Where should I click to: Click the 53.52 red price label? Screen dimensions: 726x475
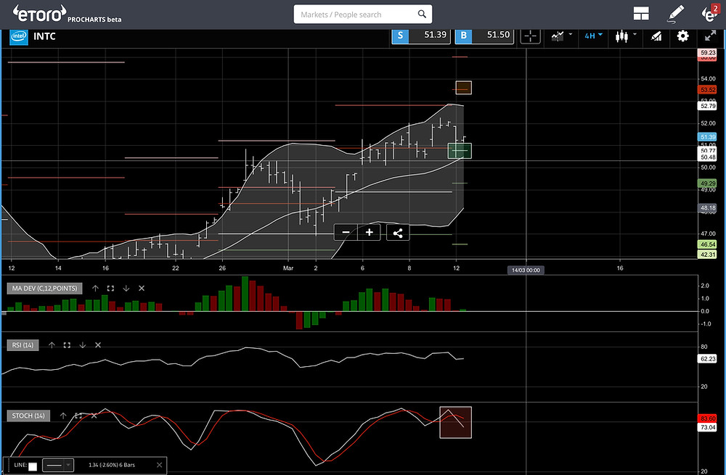point(707,90)
